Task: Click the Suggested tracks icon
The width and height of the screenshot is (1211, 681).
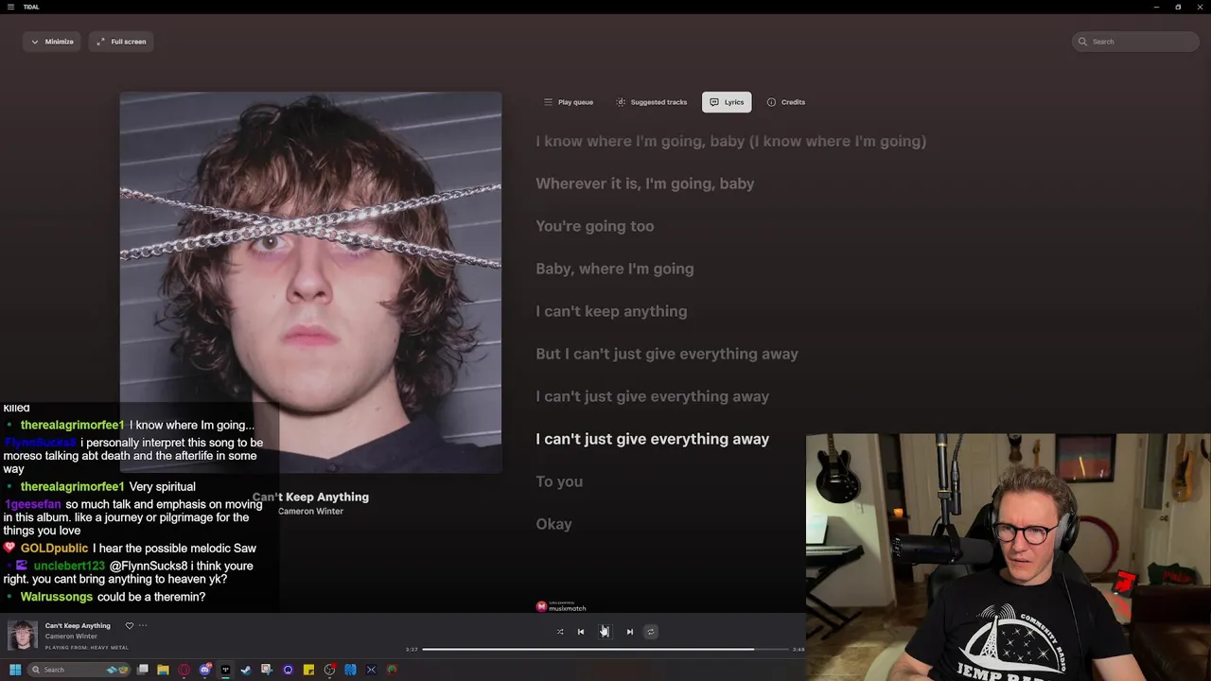Action: (621, 102)
